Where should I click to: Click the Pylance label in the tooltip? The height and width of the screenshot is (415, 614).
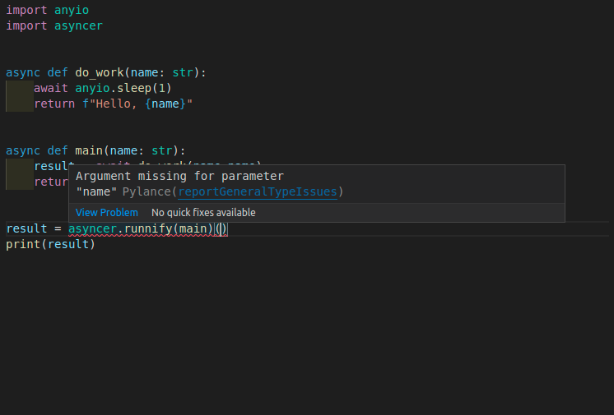point(147,192)
